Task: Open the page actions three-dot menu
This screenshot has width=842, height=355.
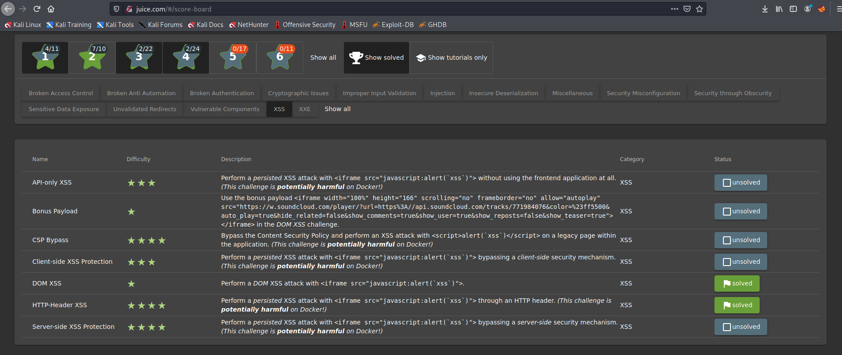Action: tap(674, 9)
